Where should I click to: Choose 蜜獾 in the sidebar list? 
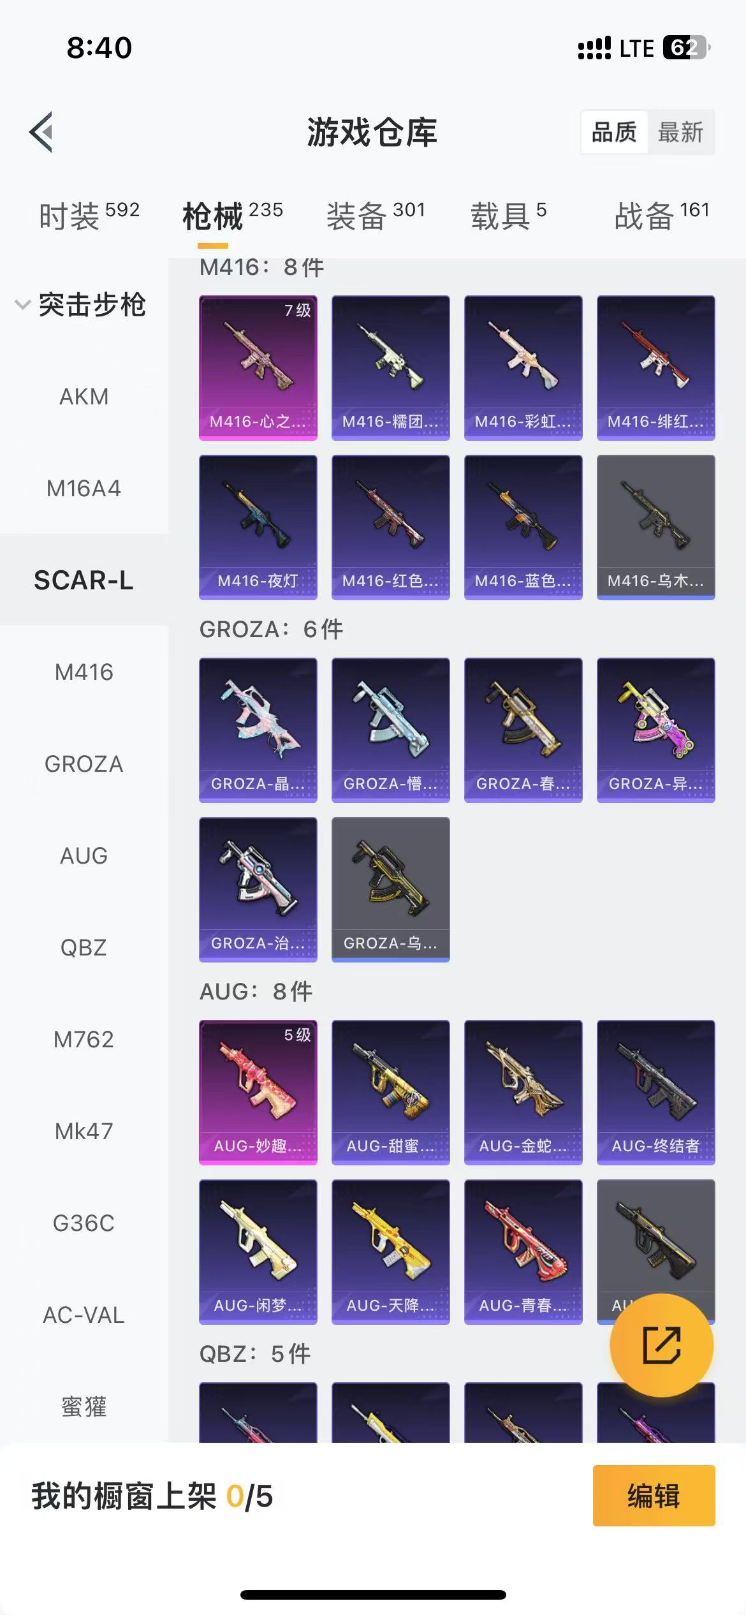(x=84, y=1405)
